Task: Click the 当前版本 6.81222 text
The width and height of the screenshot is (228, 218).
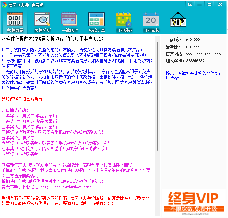Action: 183,40
